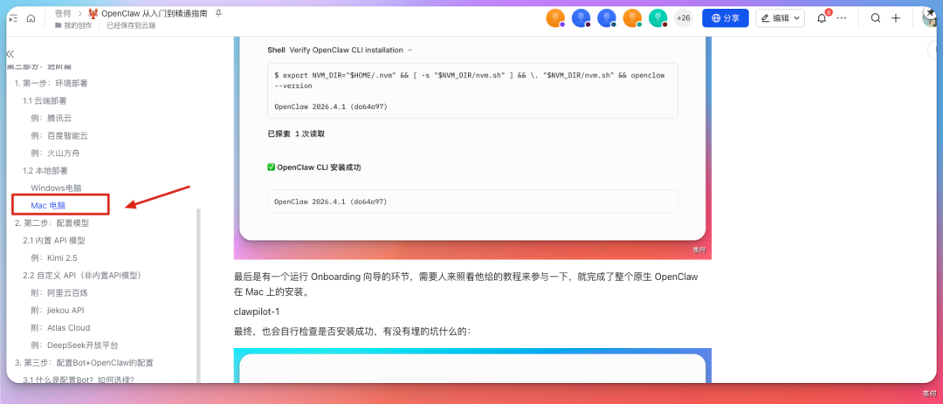The height and width of the screenshot is (404, 943).
Task: Click the green check OpenClaw CLI 安装成功 line
Action: (x=314, y=168)
